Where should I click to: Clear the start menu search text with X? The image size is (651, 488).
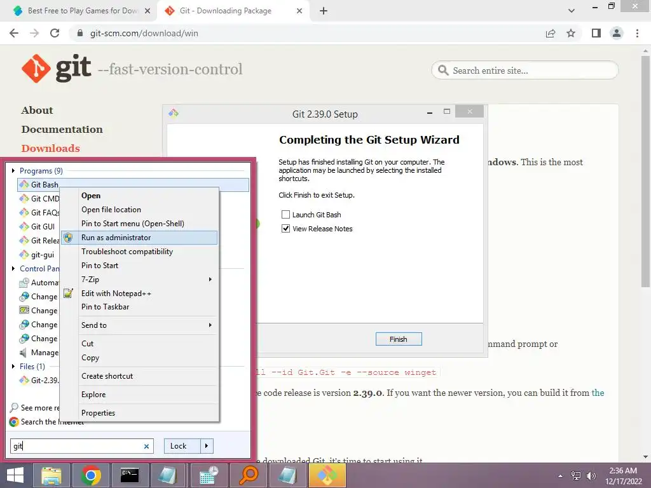click(x=146, y=447)
